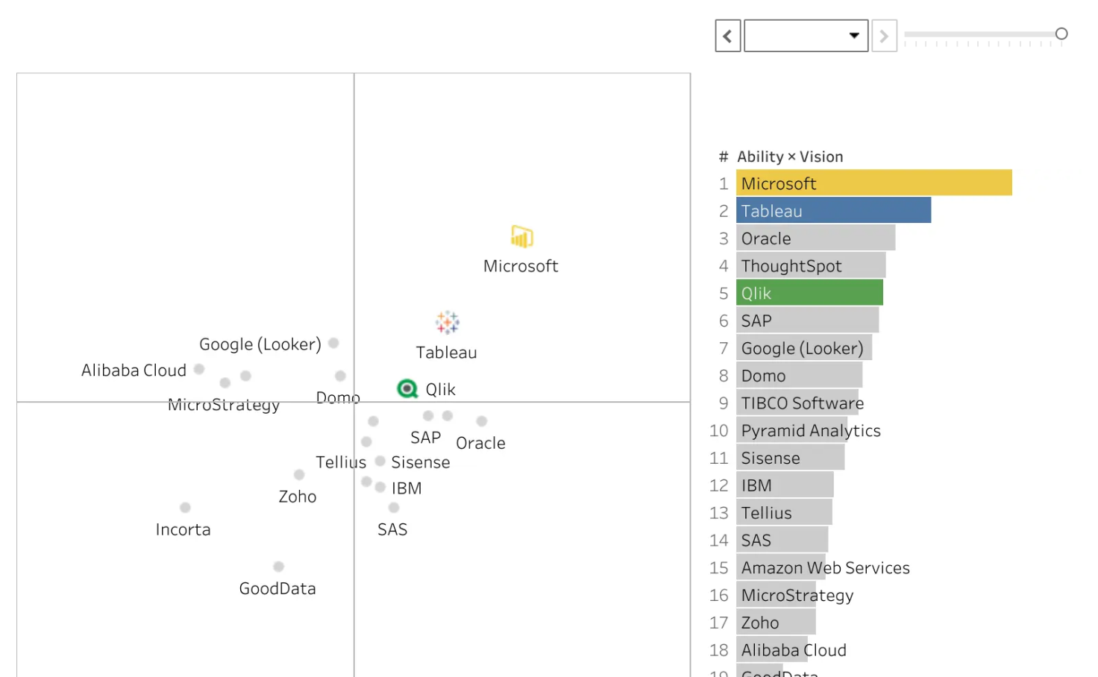Go to previous page with left arrow
This screenshot has height=677, width=1098.
pos(727,36)
